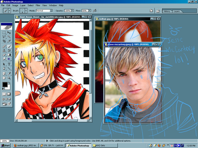
Task: Launch Firefox from quick launch
Action: (x=159, y=145)
